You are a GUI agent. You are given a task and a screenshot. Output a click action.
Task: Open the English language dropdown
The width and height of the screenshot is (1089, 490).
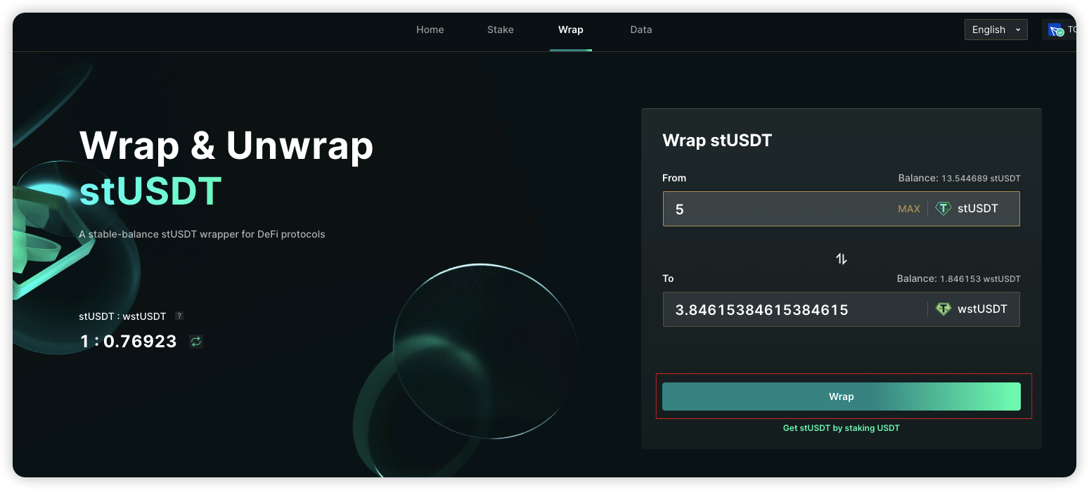(995, 30)
